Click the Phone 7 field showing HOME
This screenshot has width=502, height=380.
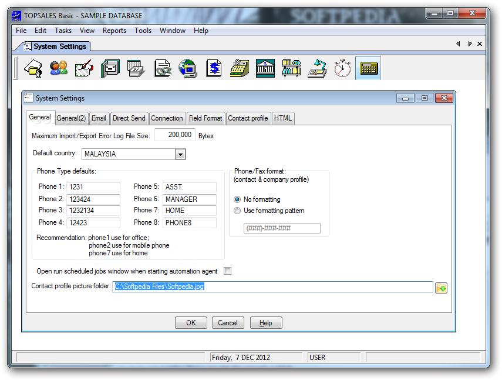click(190, 211)
